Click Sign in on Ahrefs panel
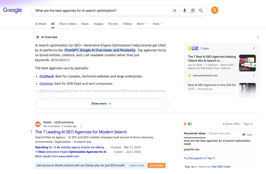 click(x=248, y=124)
